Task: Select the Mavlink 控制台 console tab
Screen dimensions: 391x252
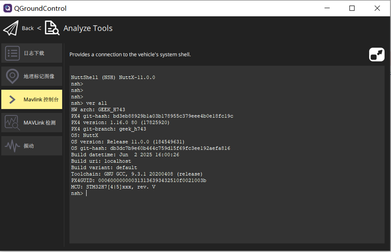Action: [32, 100]
